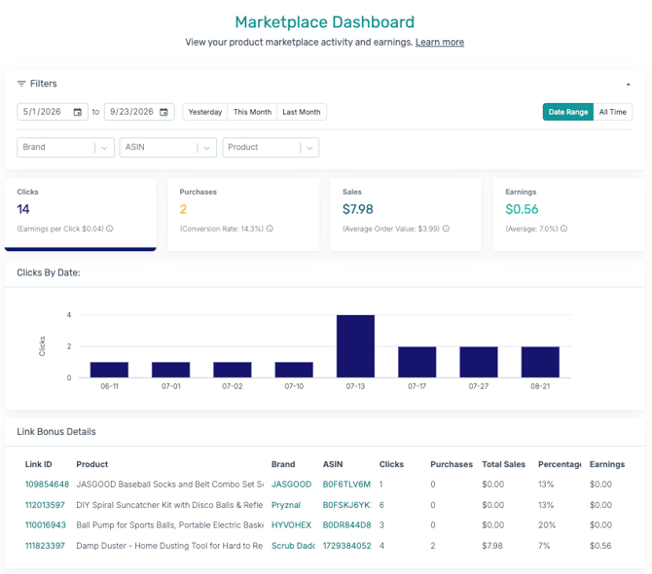Image resolution: width=652 pixels, height=574 pixels.
Task: Click the info icon next to Conversion Rate
Action: click(270, 229)
